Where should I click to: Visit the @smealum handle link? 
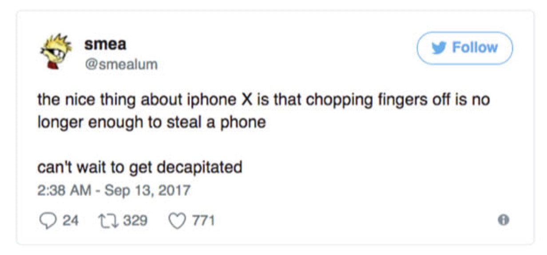[x=121, y=65]
